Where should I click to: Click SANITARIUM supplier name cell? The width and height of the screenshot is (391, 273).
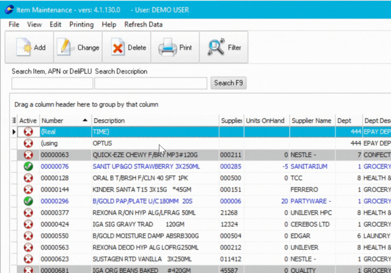(x=312, y=166)
